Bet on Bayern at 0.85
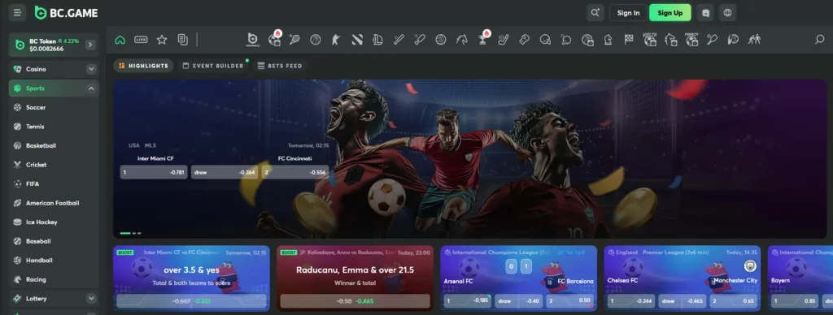The height and width of the screenshot is (315, 833). (x=796, y=300)
